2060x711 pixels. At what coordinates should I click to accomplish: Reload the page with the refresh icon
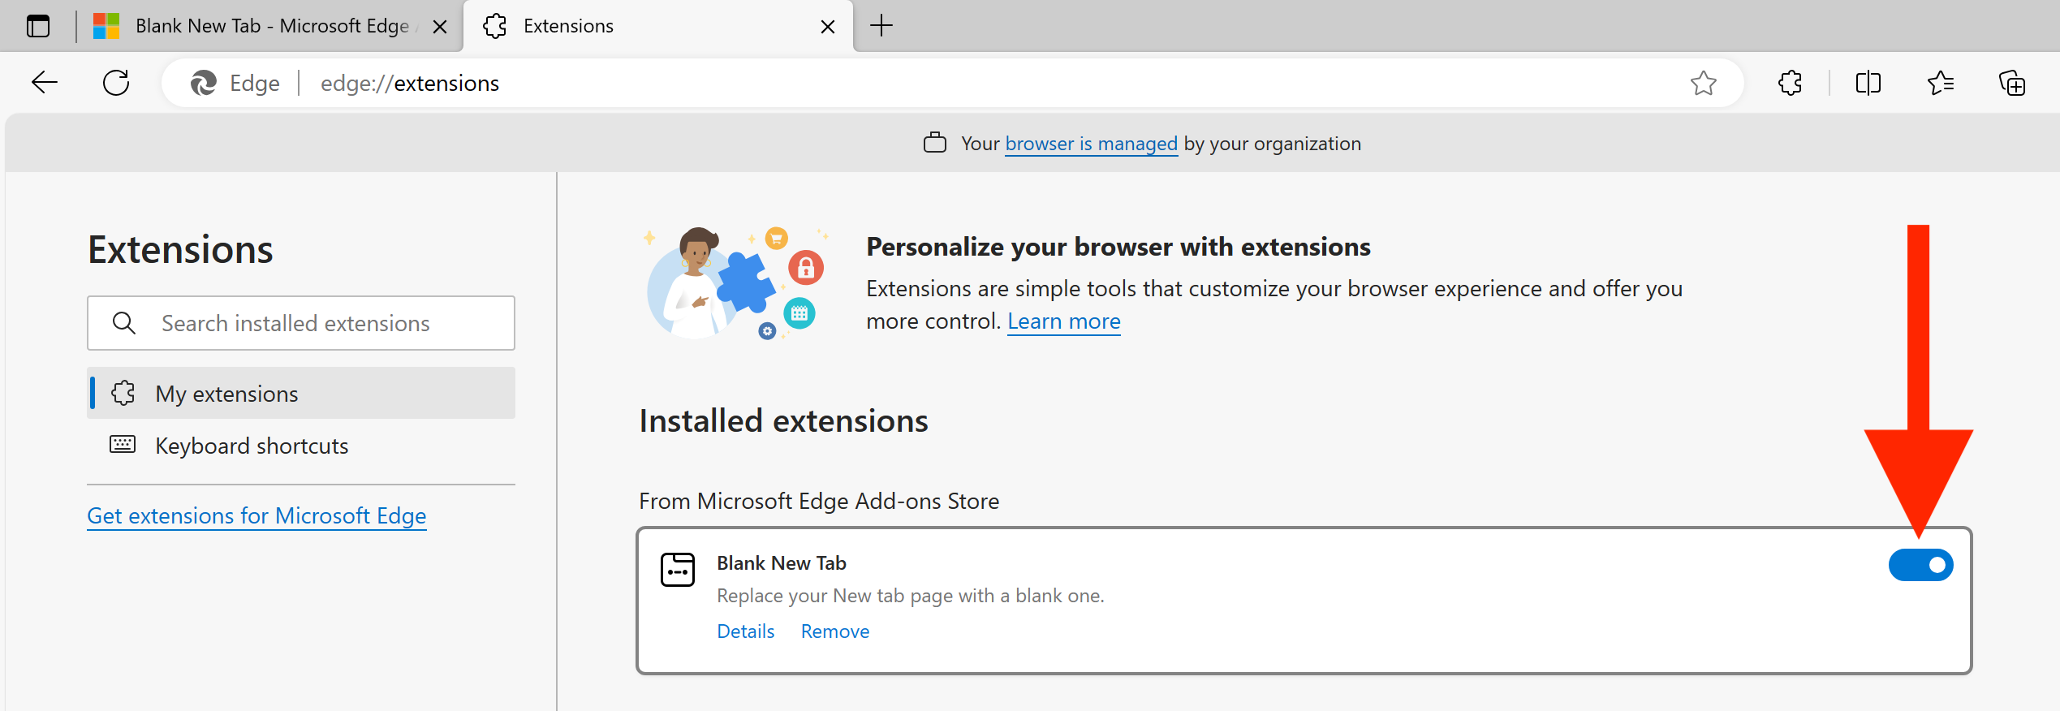[116, 83]
